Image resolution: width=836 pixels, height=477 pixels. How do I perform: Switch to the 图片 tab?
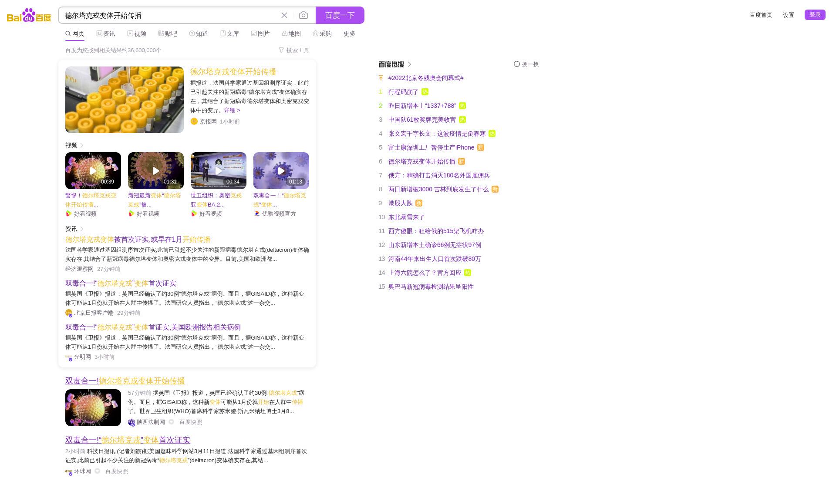pyautogui.click(x=260, y=33)
